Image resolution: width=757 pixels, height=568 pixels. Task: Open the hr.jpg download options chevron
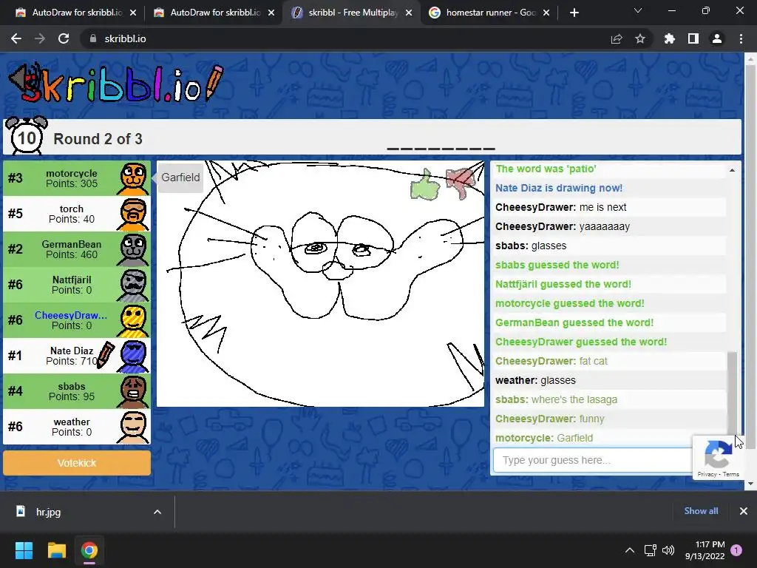157,512
